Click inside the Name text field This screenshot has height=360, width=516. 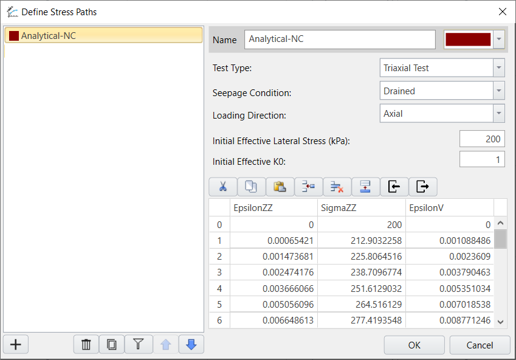[x=339, y=39]
